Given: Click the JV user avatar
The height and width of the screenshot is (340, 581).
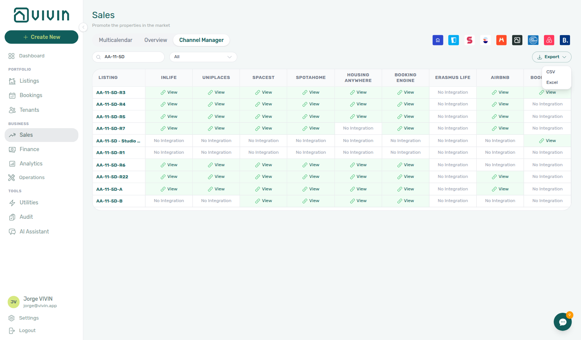Looking at the screenshot, I should coord(14,302).
